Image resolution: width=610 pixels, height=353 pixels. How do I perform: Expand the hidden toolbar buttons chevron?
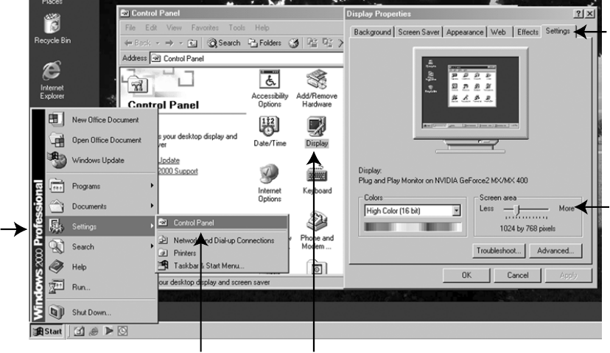(x=340, y=43)
